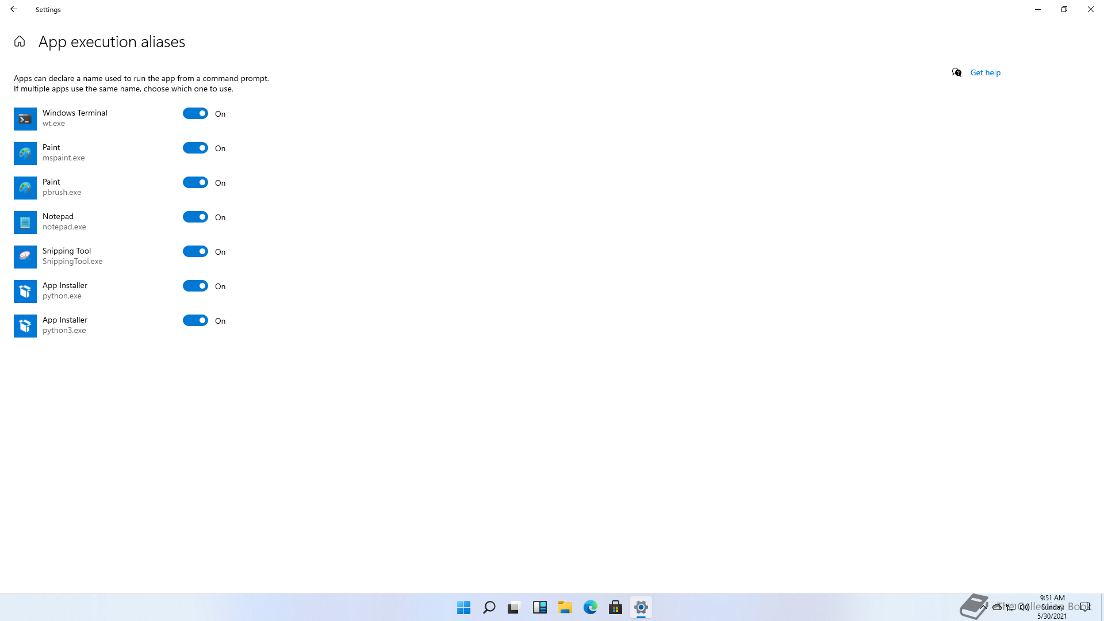Screen dimensions: 1104x621
Task: Click the python3.exe text
Action: 64,330
